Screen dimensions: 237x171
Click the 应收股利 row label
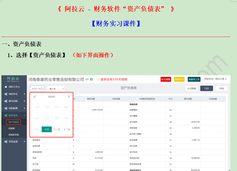(x=36, y=140)
